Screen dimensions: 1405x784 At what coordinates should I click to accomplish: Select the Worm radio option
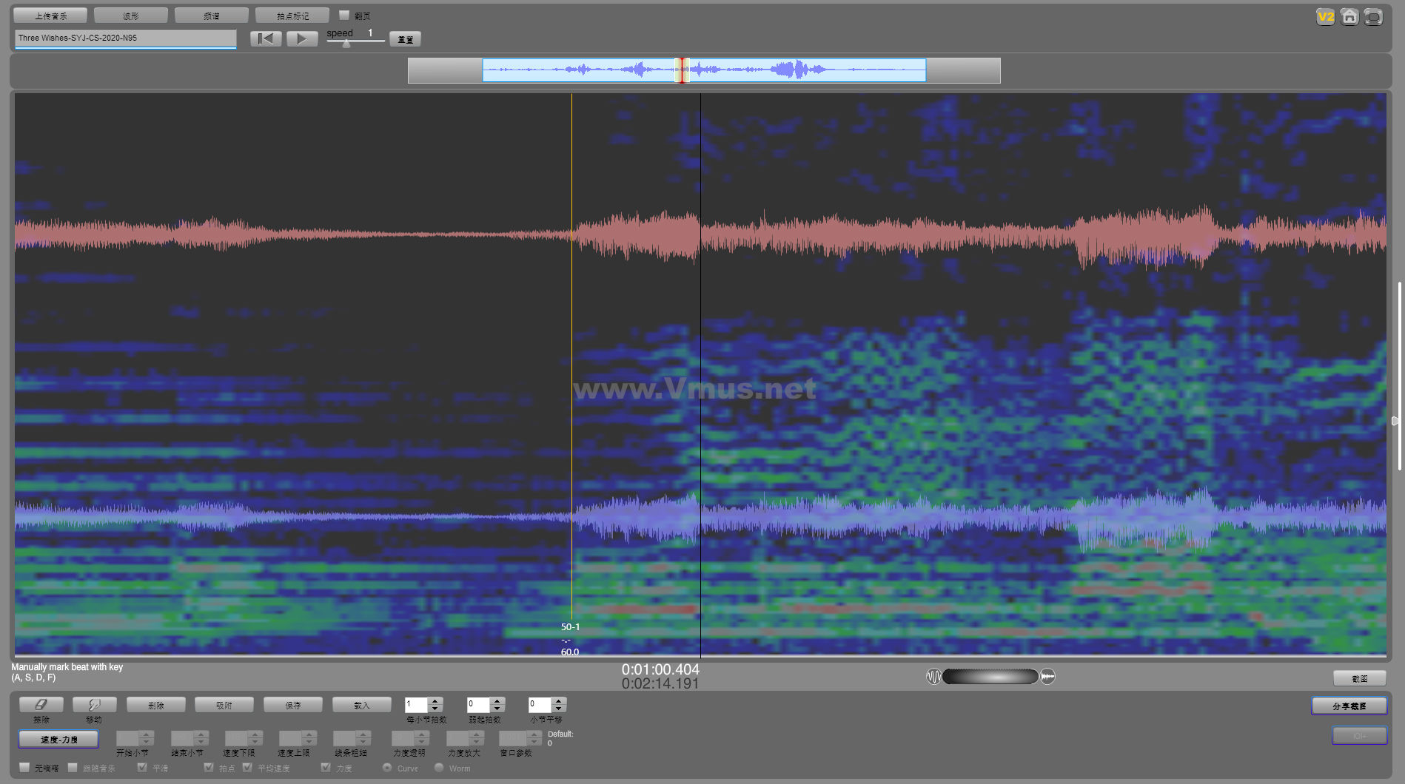pos(439,767)
